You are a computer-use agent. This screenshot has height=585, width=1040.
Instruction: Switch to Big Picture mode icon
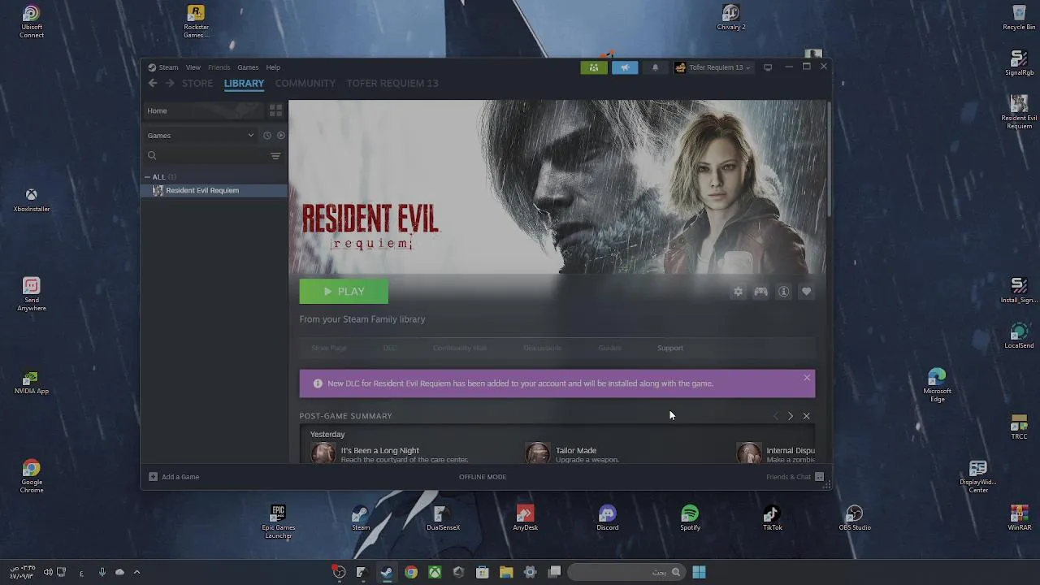click(x=768, y=67)
